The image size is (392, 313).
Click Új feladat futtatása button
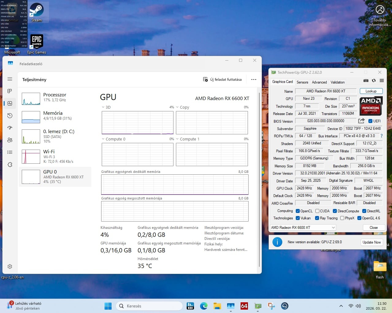coord(223,80)
